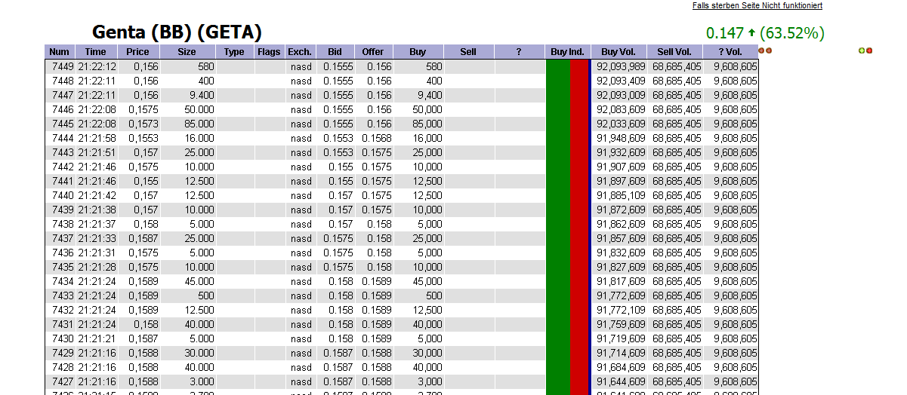The image size is (907, 395).
Task: Select trade number 7448
Action: (x=63, y=81)
